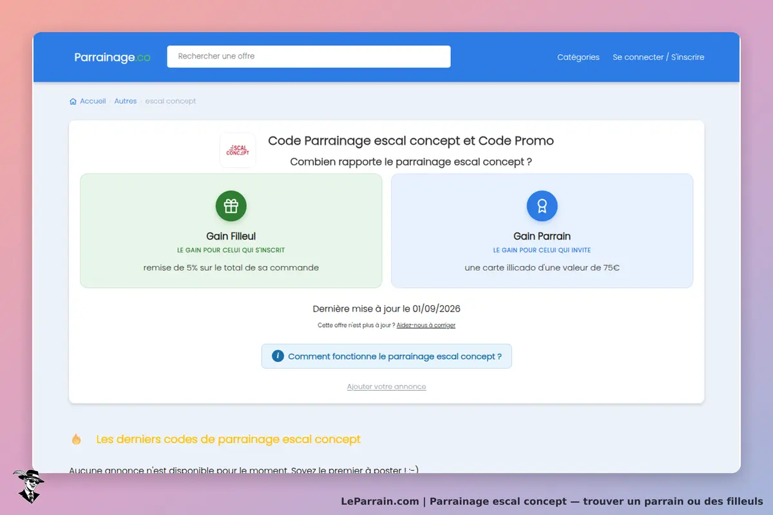Screen dimensions: 773x515
Task: Click 'Combien rapporte le parrainage escal concept ?'
Action: 411,162
